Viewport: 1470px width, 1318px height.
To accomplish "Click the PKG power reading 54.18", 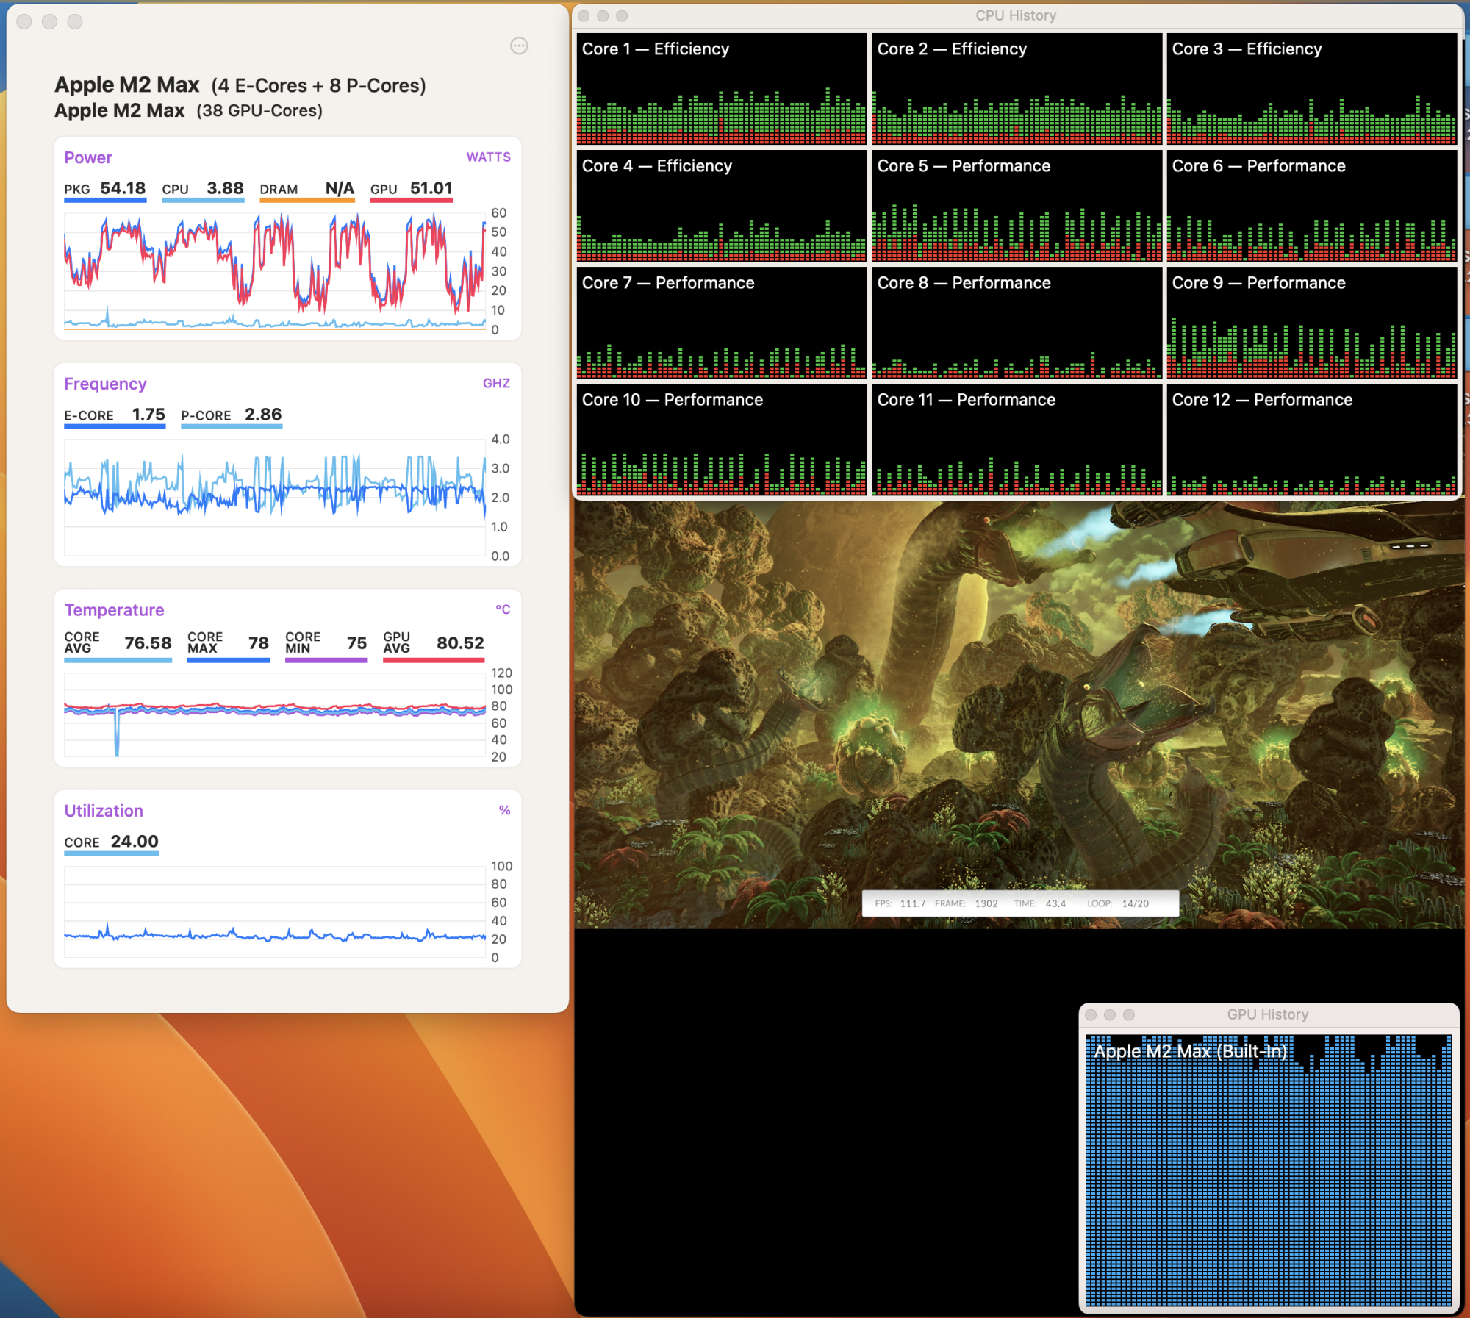I will [122, 188].
